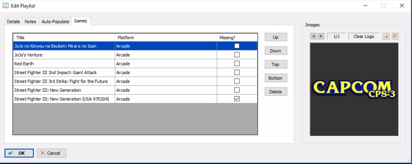Toggle Missing checkbox for New Generation (no USA)
Viewport: 412px width, 164px height.
(237, 90)
